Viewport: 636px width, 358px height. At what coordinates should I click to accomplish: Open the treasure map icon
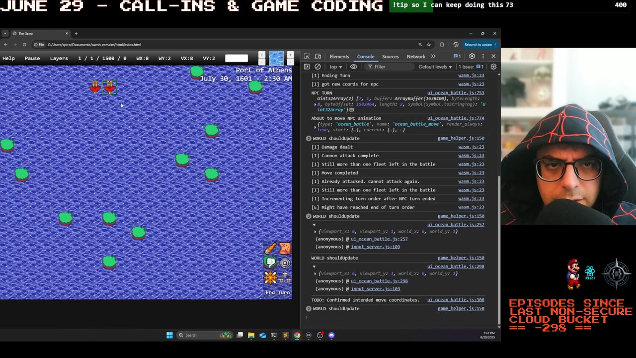point(285,248)
